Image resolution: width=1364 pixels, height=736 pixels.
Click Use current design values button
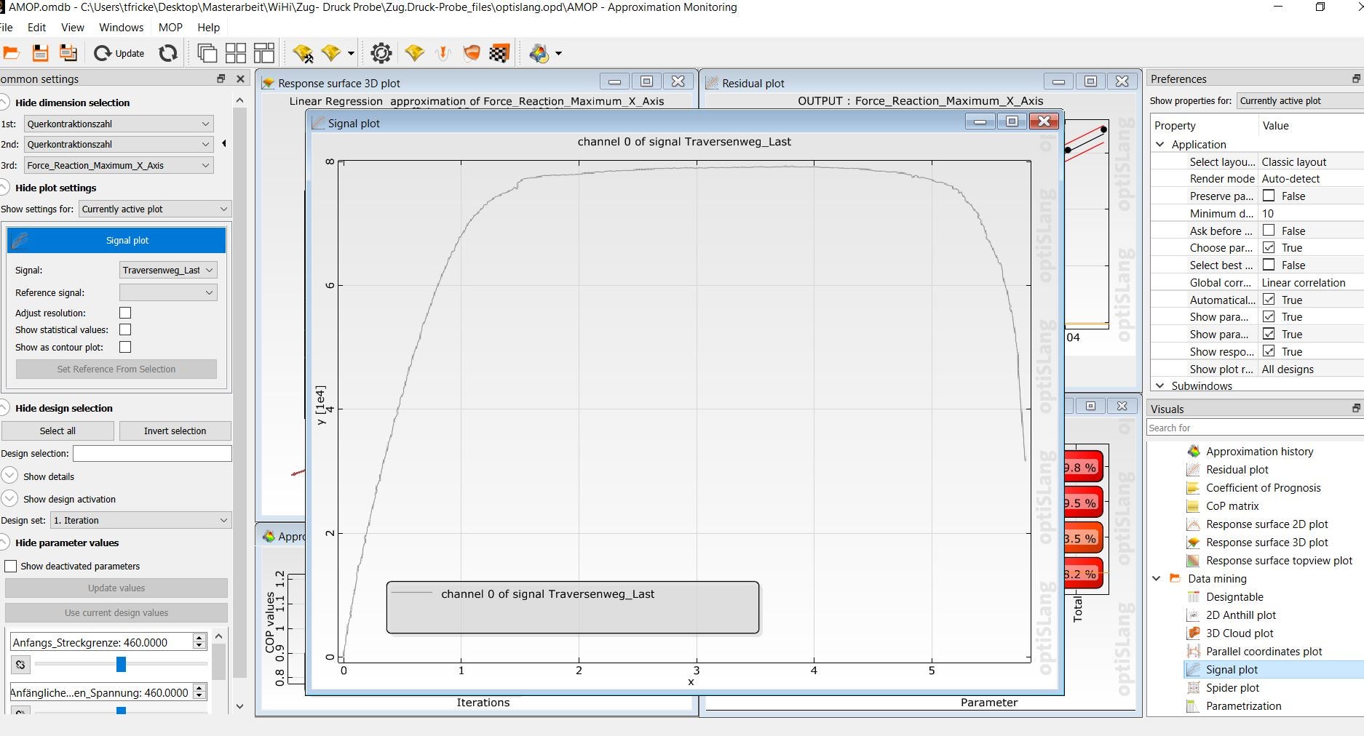click(x=116, y=612)
